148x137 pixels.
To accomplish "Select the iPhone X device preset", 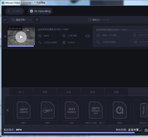I will coord(141,110).
